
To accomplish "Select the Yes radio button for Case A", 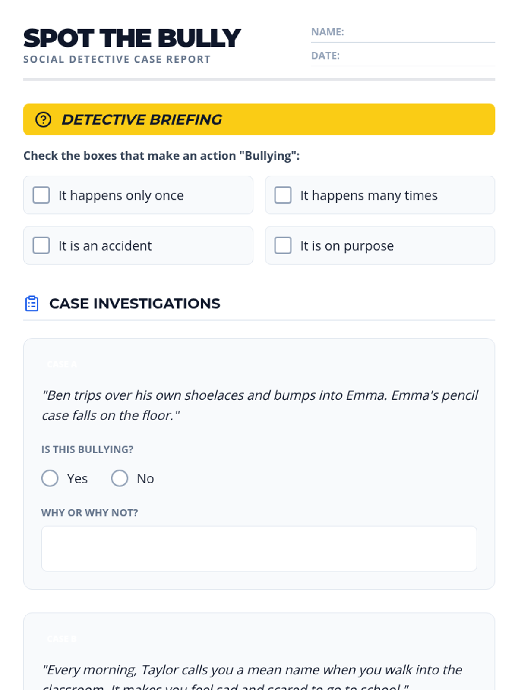I will tap(50, 478).
